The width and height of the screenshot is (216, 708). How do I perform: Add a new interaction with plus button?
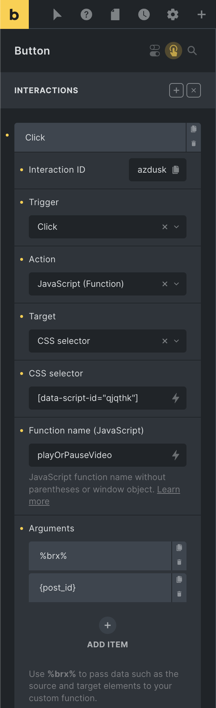(176, 90)
